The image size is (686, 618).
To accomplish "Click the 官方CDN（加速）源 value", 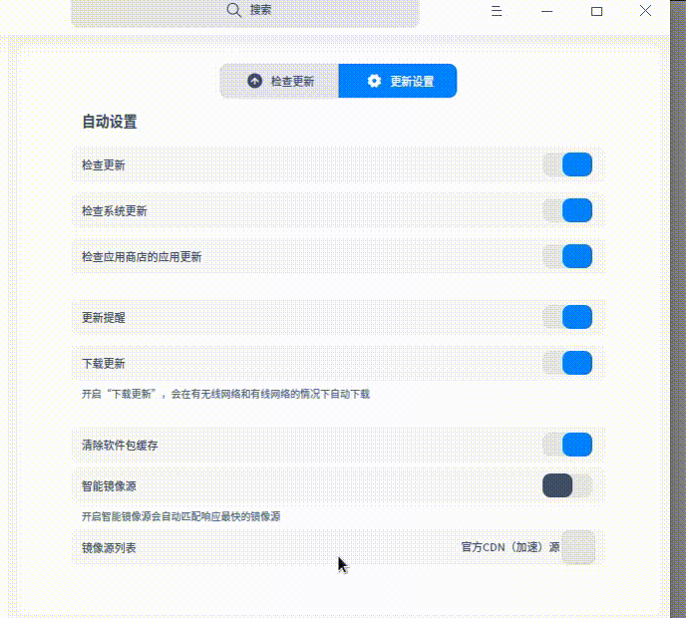I will pyautogui.click(x=511, y=547).
